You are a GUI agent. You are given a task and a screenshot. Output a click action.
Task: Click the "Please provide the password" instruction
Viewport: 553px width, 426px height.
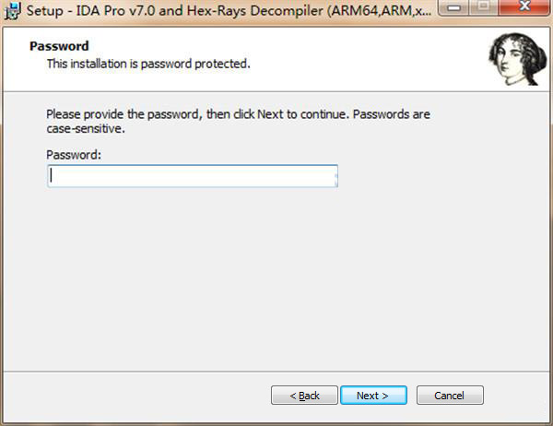click(238, 115)
